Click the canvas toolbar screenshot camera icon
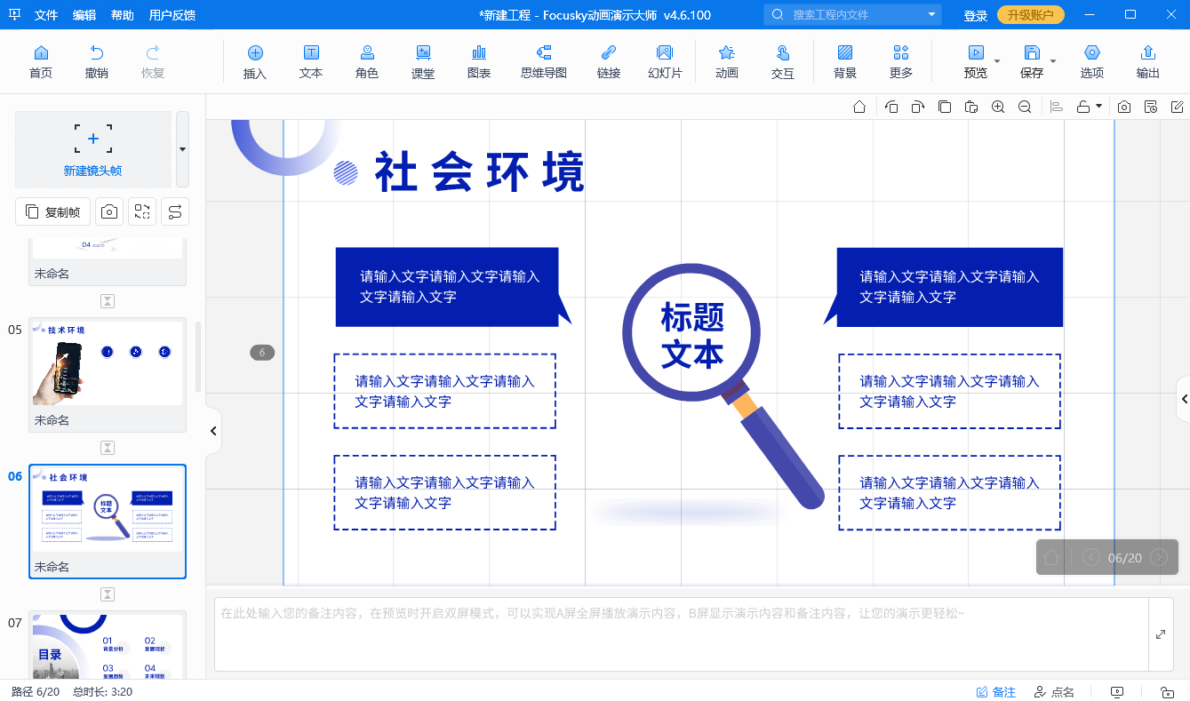The width and height of the screenshot is (1190, 701). pos(1124,107)
